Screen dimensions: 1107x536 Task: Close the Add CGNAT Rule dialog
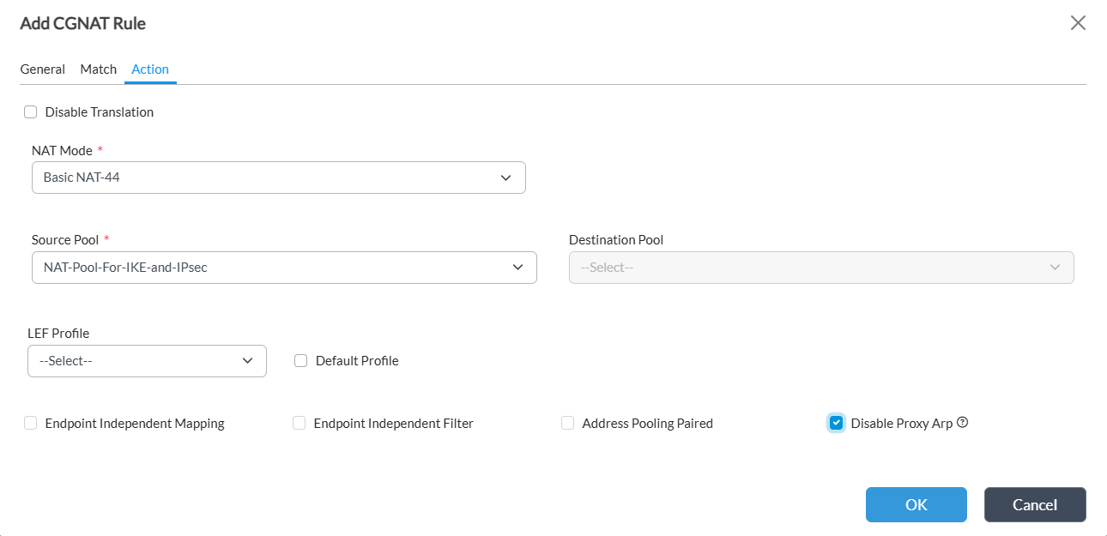[1078, 23]
